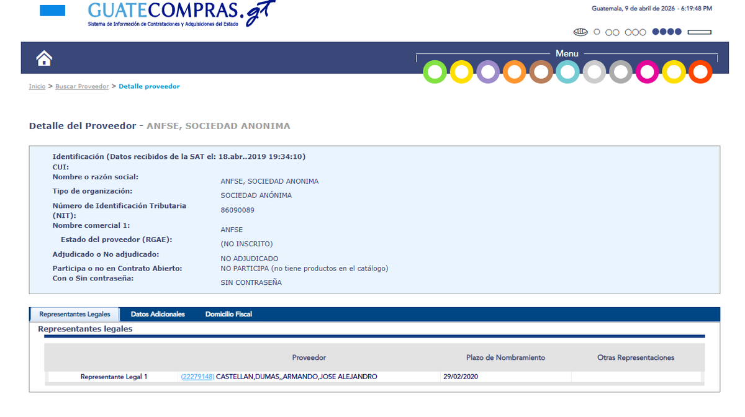745x417 pixels.
Task: Go home via the house icon
Action: pyautogui.click(x=44, y=58)
